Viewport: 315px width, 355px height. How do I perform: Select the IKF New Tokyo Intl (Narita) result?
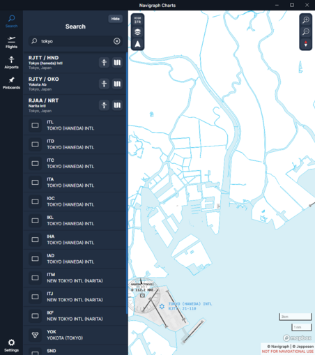pos(75,316)
